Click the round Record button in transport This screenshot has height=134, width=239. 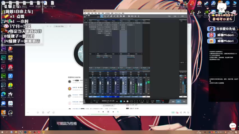128,101
